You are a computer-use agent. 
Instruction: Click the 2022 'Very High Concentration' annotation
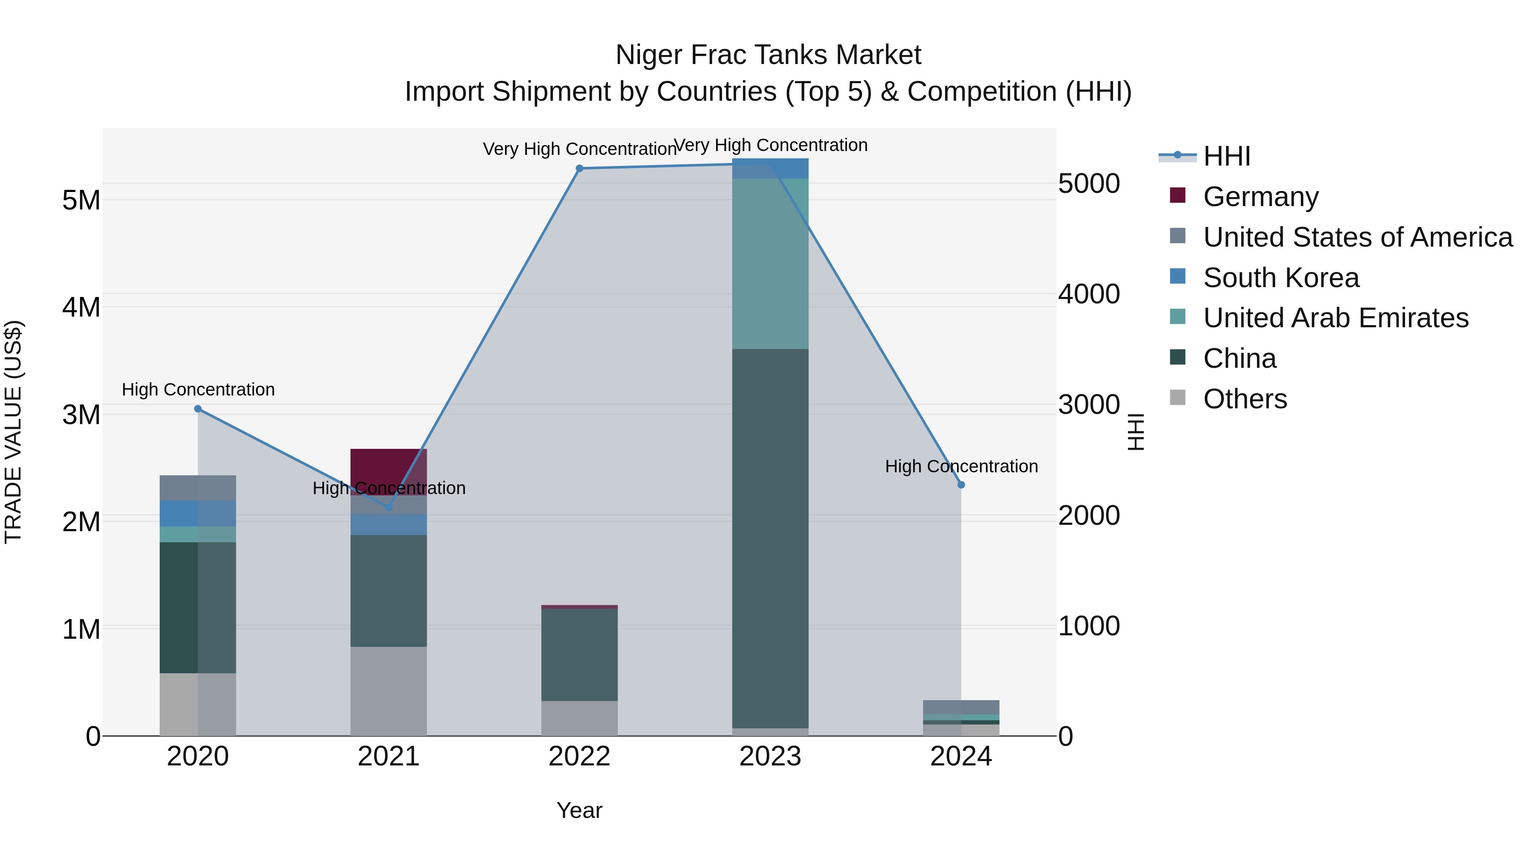579,149
